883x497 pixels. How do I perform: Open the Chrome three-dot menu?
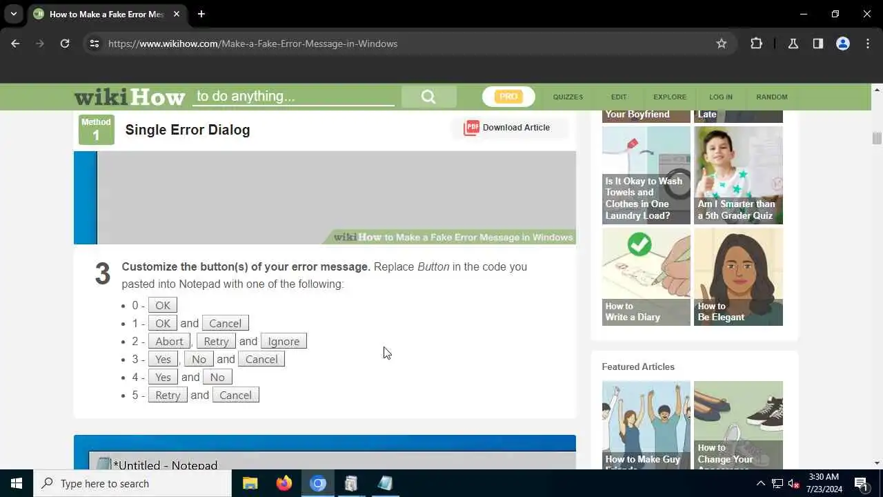(868, 43)
